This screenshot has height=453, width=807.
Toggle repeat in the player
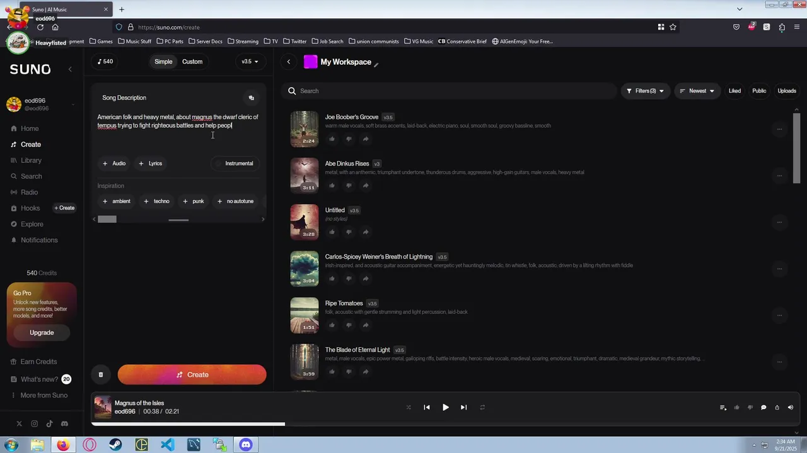[x=482, y=408]
